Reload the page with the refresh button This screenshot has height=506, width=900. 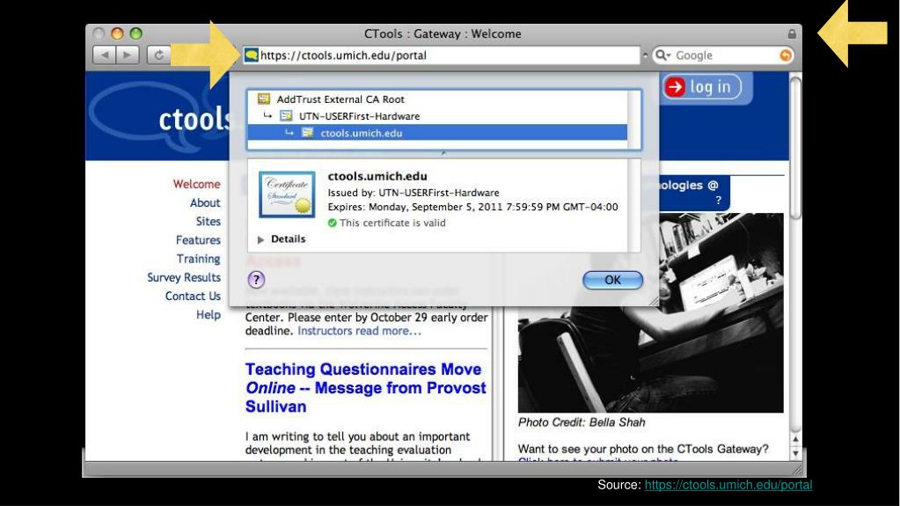158,55
